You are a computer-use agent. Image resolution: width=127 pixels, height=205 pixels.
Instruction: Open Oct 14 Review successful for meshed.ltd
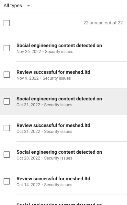click(x=53, y=179)
